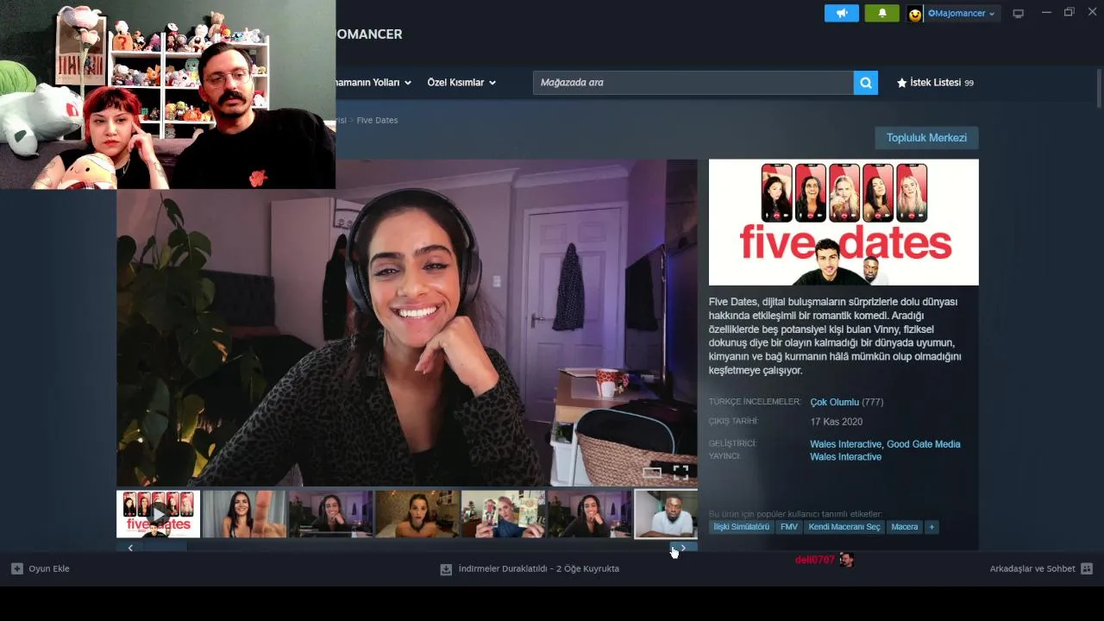Expand the Özel Kısımlar menu
1104x621 pixels.
coord(461,83)
